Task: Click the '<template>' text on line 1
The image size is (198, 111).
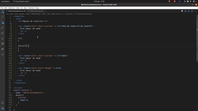Action: point(19,16)
